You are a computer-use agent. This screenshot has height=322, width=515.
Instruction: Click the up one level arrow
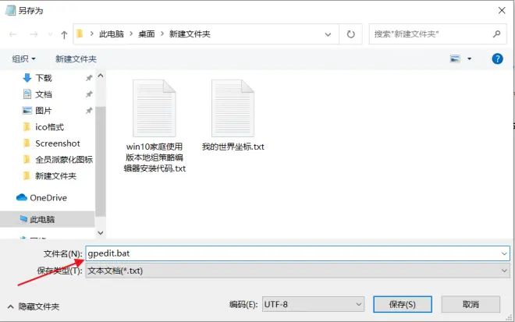tap(63, 34)
